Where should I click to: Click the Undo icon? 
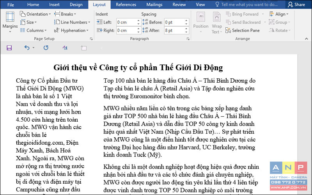coord(27,48)
